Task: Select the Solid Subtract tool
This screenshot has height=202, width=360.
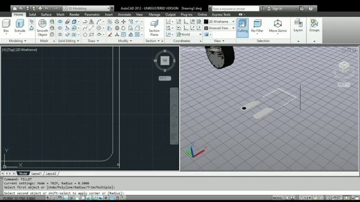Action: click(x=60, y=28)
